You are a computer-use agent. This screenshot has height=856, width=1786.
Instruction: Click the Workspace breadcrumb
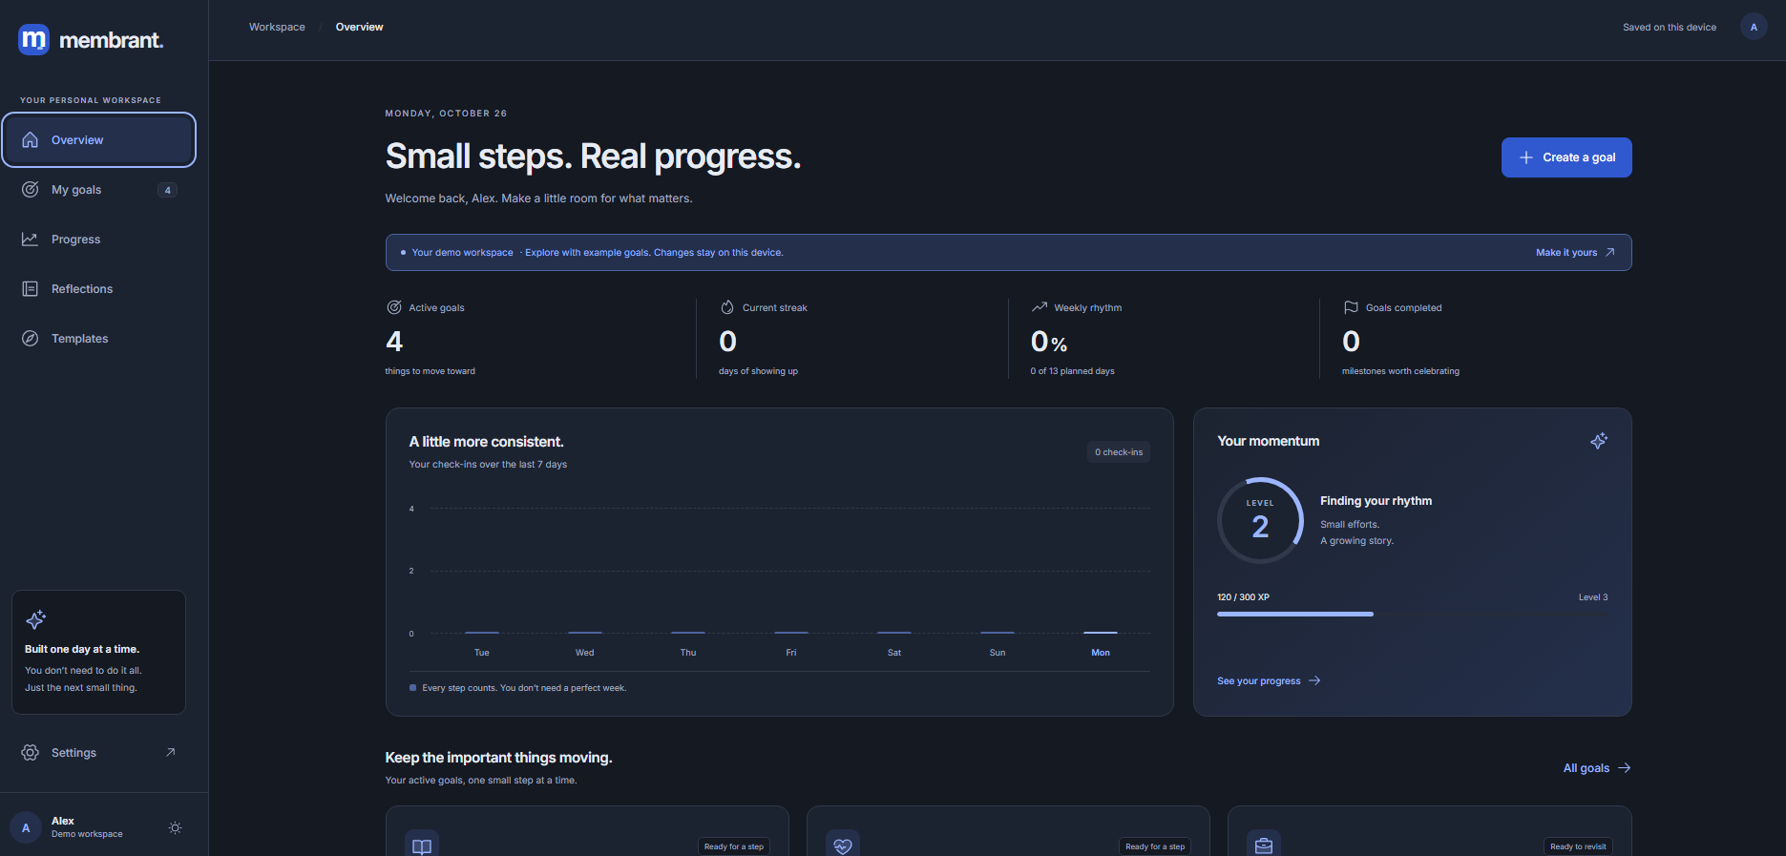click(x=277, y=27)
